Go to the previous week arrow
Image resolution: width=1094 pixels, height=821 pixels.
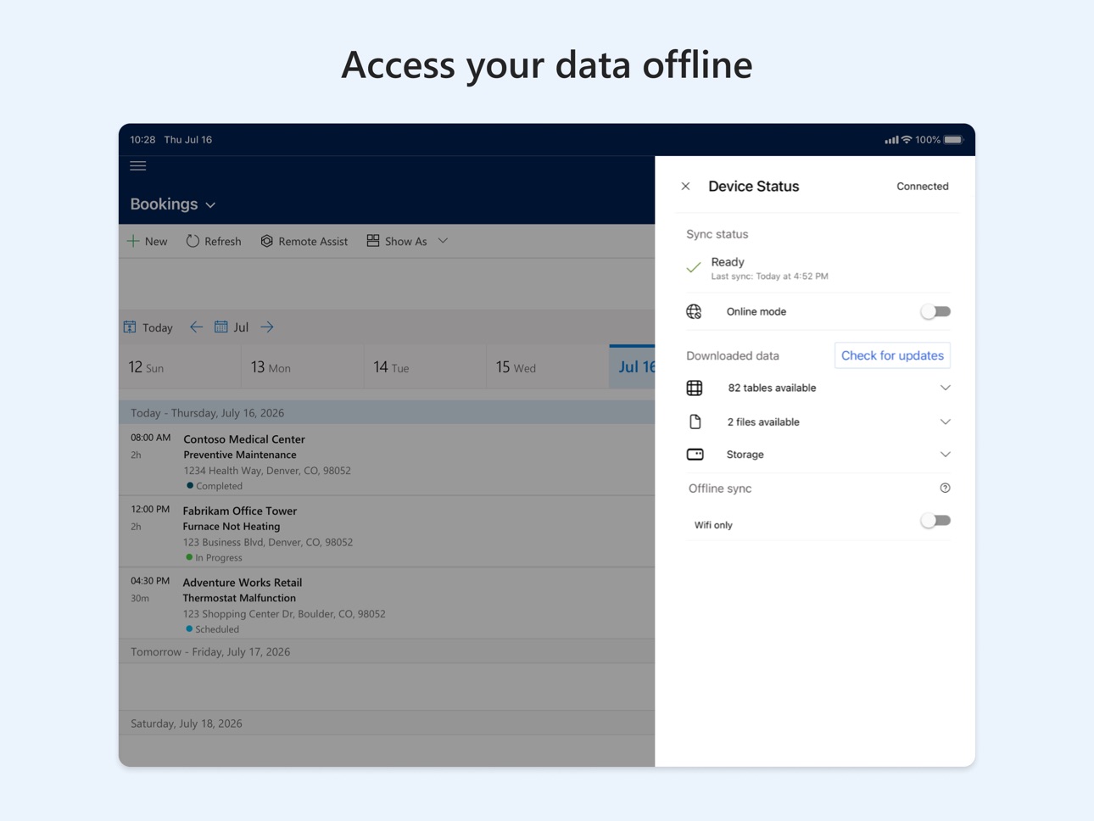(x=196, y=327)
